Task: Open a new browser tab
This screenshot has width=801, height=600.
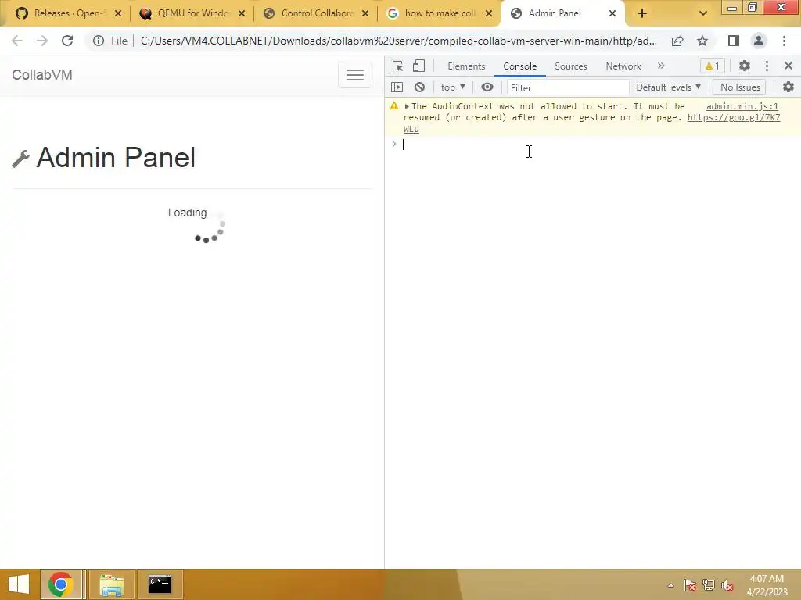Action: click(x=642, y=13)
